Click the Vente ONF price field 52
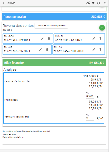109x152 pixels. [90, 118]
